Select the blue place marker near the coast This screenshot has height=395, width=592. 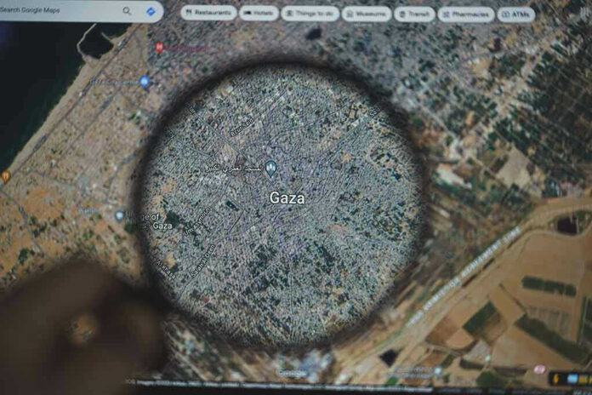[145, 82]
